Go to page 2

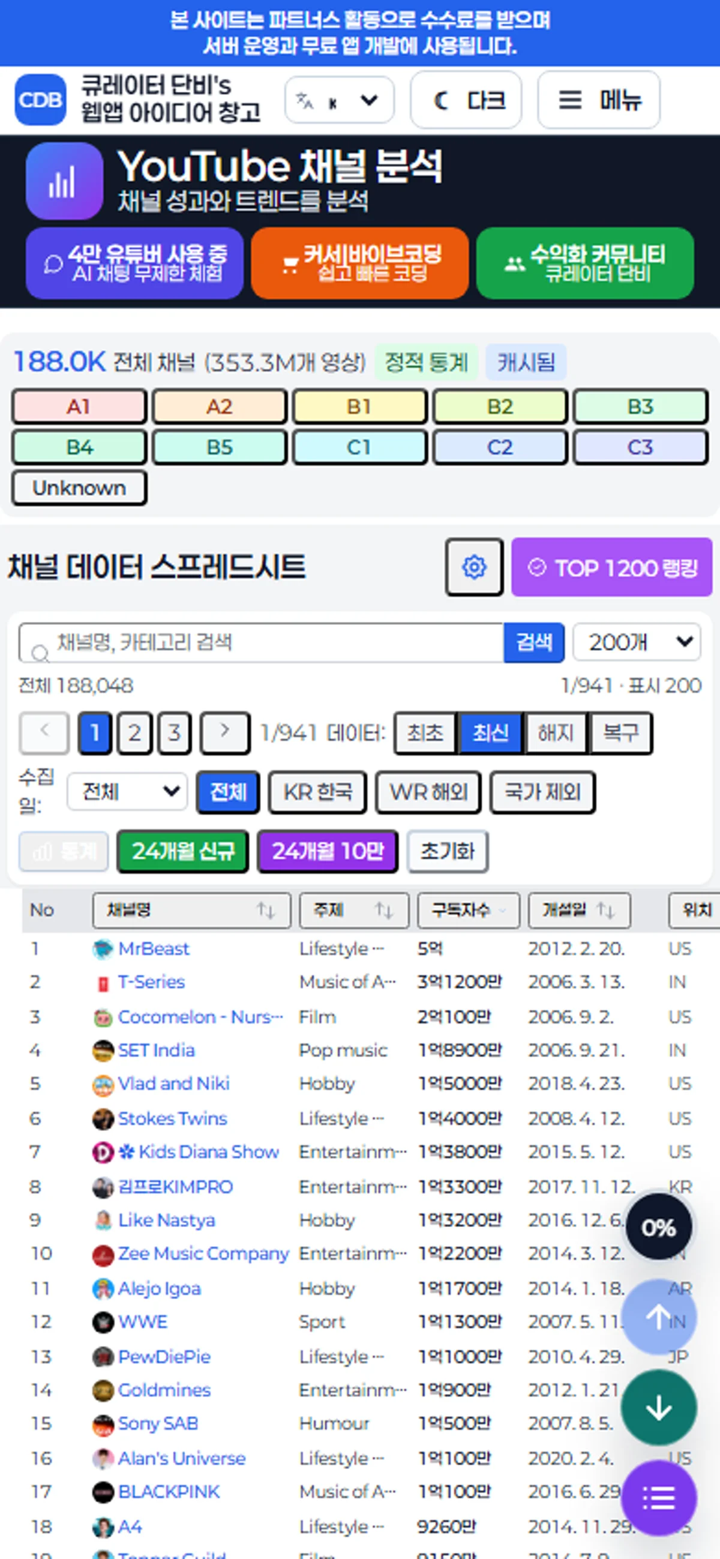click(134, 733)
